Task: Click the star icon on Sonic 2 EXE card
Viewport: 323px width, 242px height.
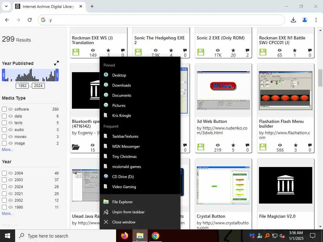Action: click(x=233, y=50)
